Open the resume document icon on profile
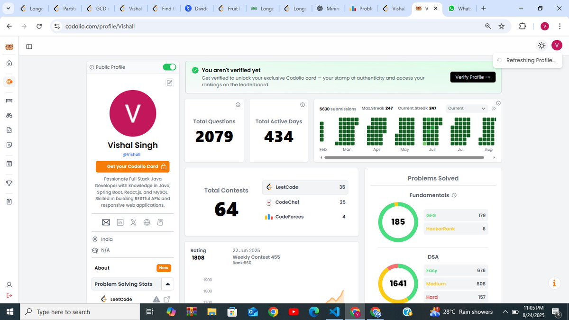 coord(160,222)
